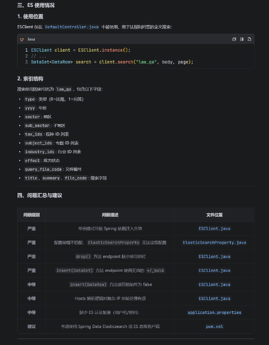Click the sub_sector field code tag

point(37,126)
